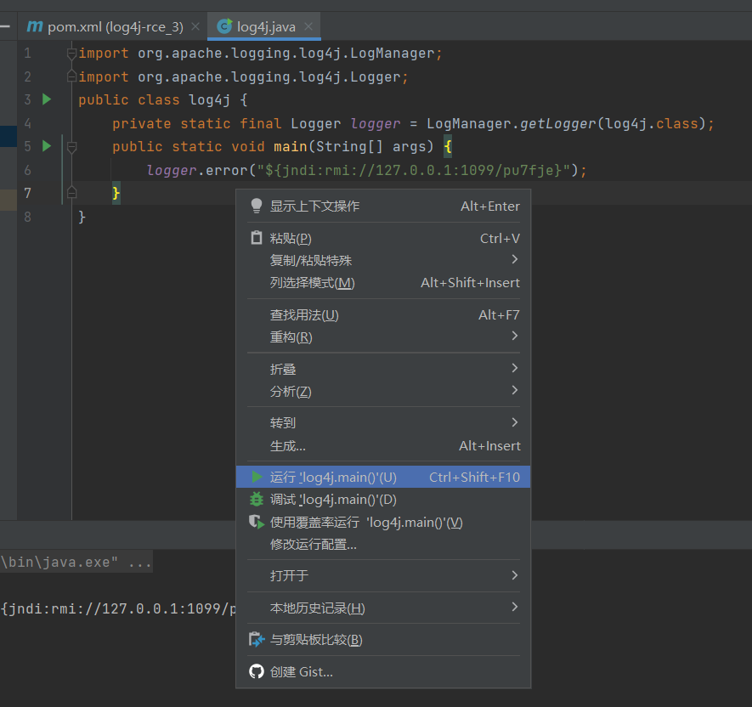Open the 分析(Z) submenu
Image resolution: width=752 pixels, height=707 pixels.
pyautogui.click(x=383, y=392)
